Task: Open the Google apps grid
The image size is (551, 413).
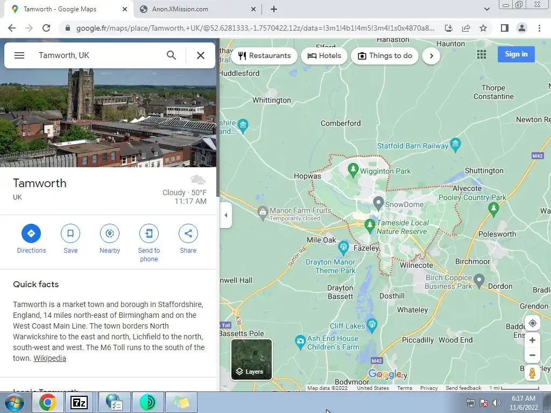Action: point(482,54)
